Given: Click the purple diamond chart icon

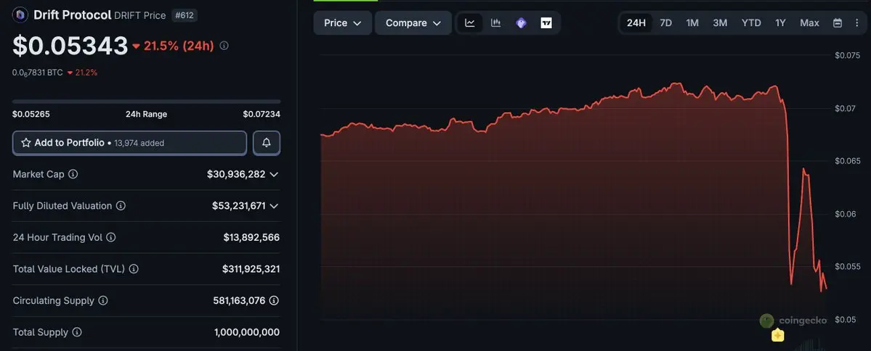Looking at the screenshot, I should 521,22.
